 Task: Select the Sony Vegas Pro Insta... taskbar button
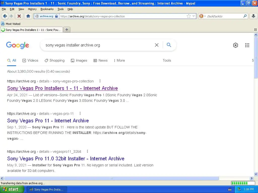point(47,189)
